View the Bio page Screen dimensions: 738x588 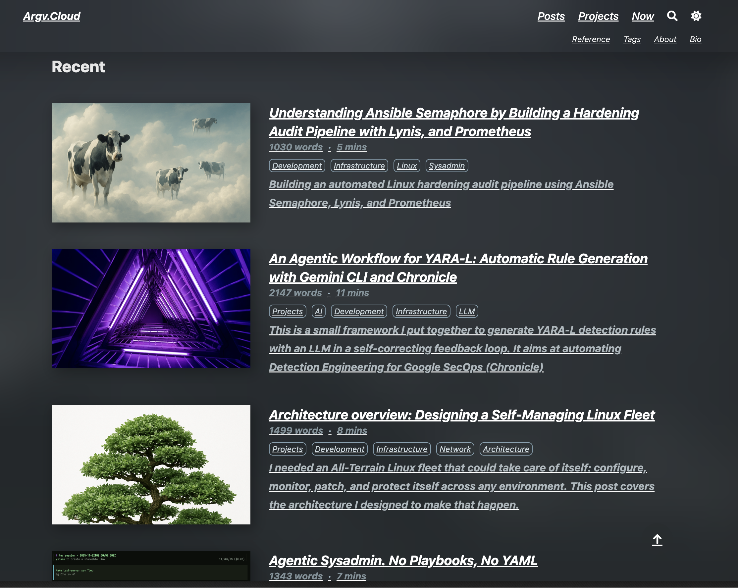click(695, 39)
